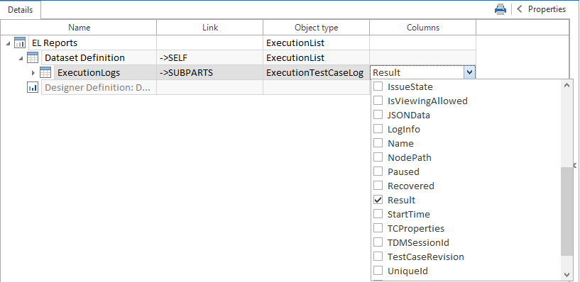The width and height of the screenshot is (580, 282).
Task: Click the Object type column header
Action: (x=316, y=28)
